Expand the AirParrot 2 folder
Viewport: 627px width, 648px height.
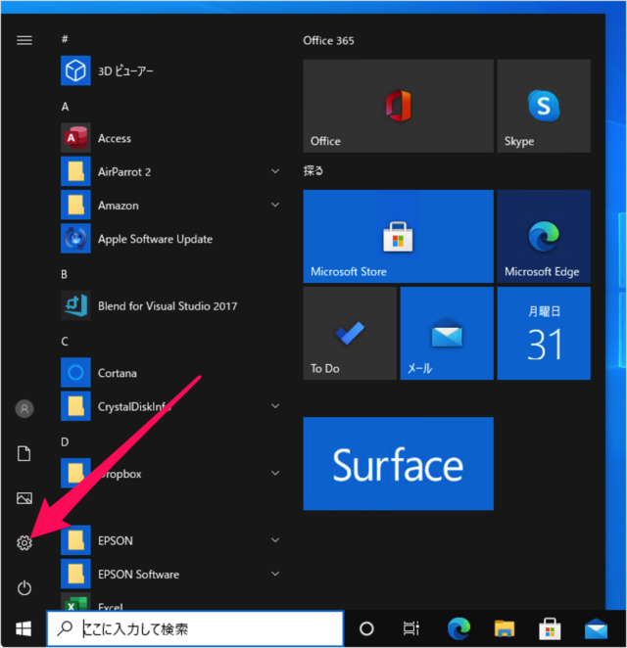point(275,172)
